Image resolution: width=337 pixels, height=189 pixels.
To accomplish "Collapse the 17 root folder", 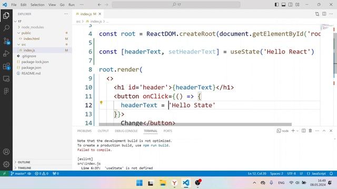I will tap(15, 22).
